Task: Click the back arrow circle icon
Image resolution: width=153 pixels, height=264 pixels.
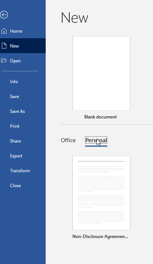Action: 4,14
